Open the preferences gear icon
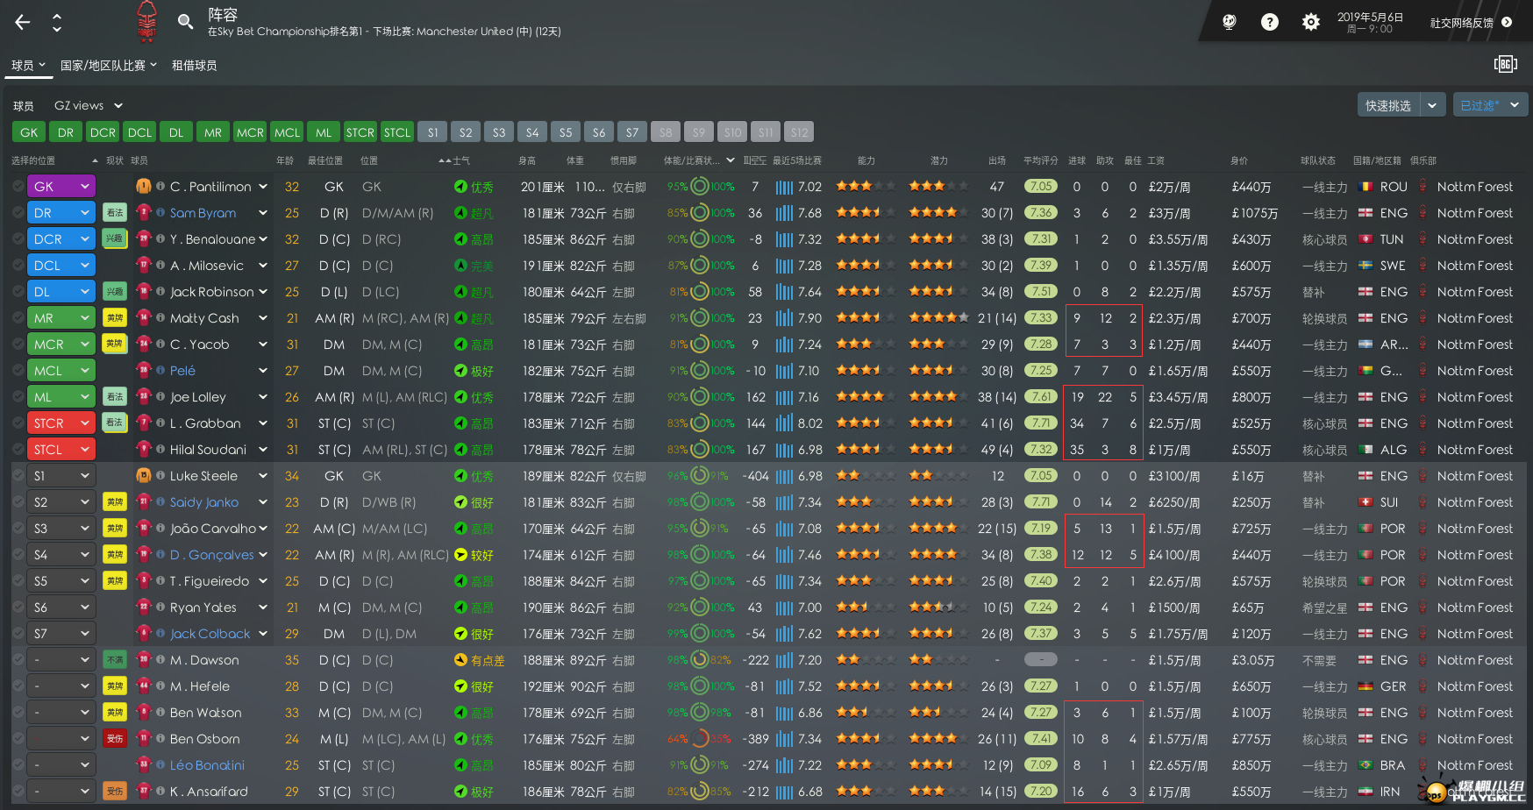 click(1310, 23)
